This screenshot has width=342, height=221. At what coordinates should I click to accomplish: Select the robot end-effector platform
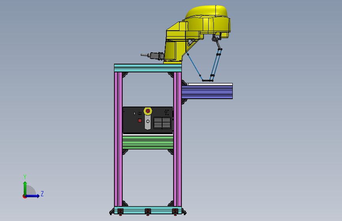(x=207, y=81)
